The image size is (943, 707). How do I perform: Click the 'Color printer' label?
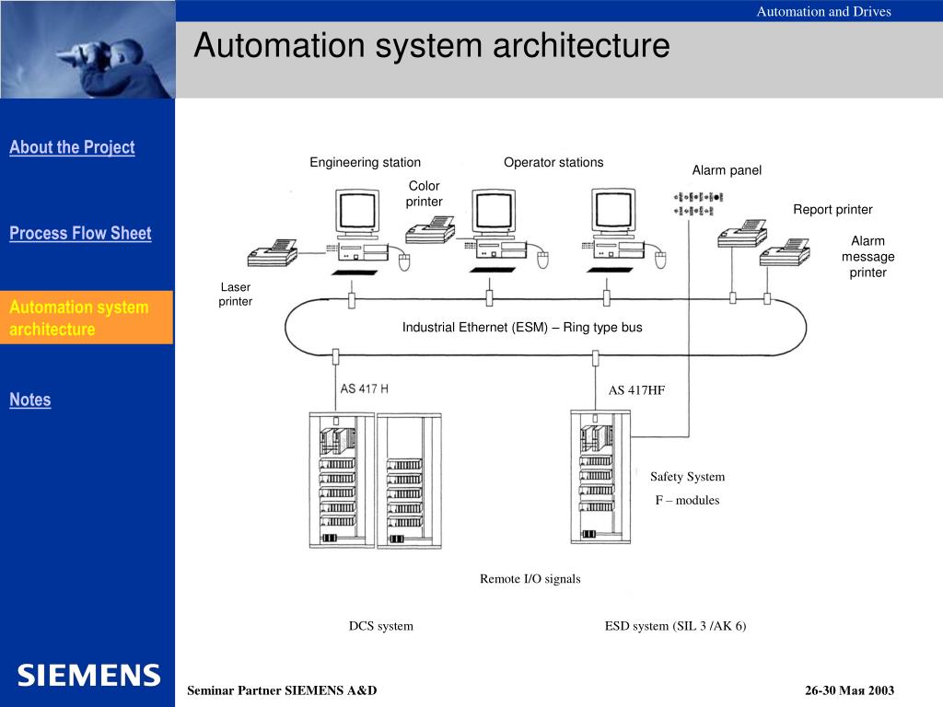coord(424,193)
